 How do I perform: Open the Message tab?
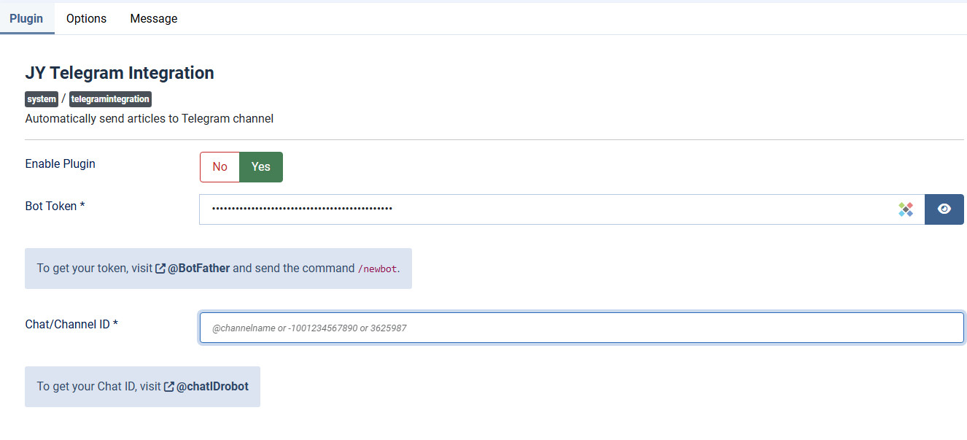pyautogui.click(x=154, y=18)
